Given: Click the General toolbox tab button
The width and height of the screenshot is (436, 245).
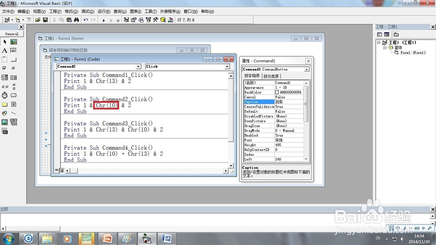Looking at the screenshot, I should click(12, 34).
